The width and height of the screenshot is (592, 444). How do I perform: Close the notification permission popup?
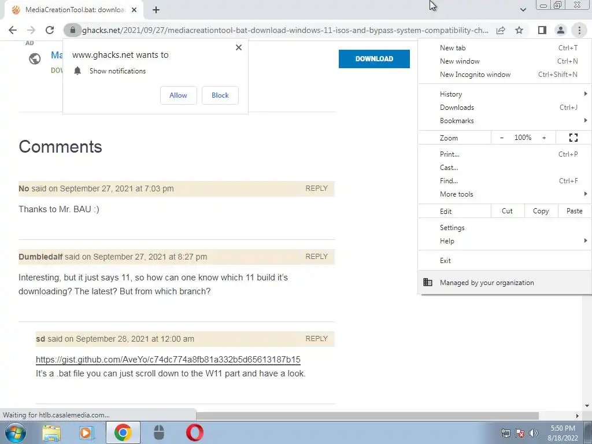point(239,47)
